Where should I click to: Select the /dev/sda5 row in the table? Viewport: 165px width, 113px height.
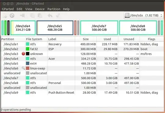point(82,63)
